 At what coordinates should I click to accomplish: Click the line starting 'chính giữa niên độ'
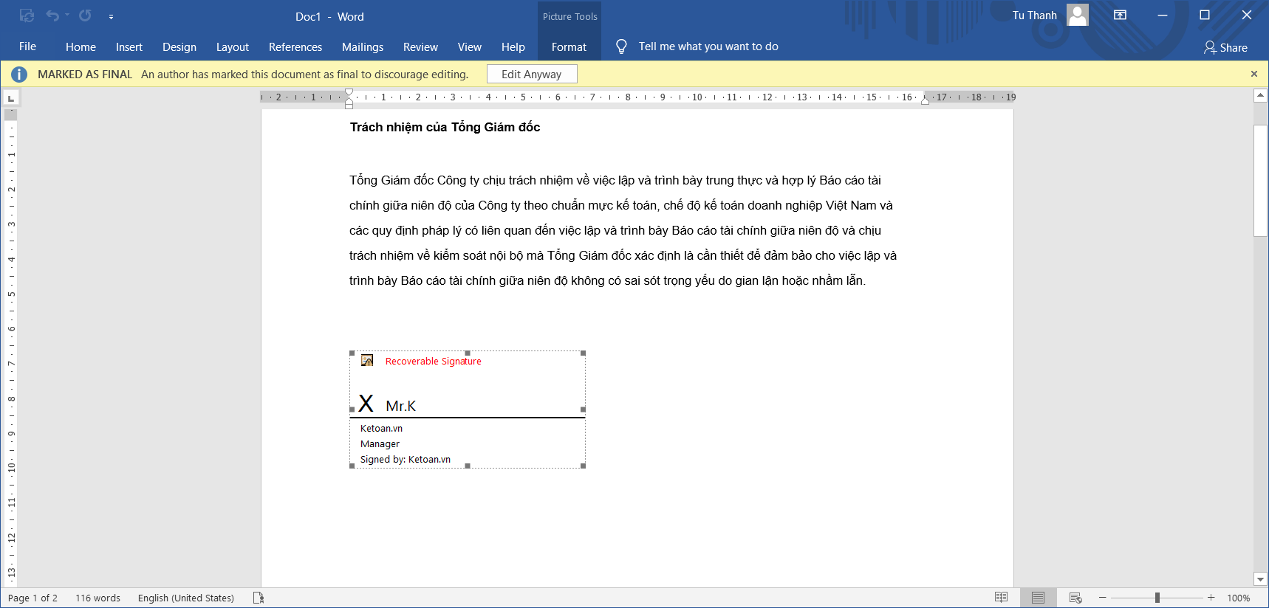coord(621,205)
